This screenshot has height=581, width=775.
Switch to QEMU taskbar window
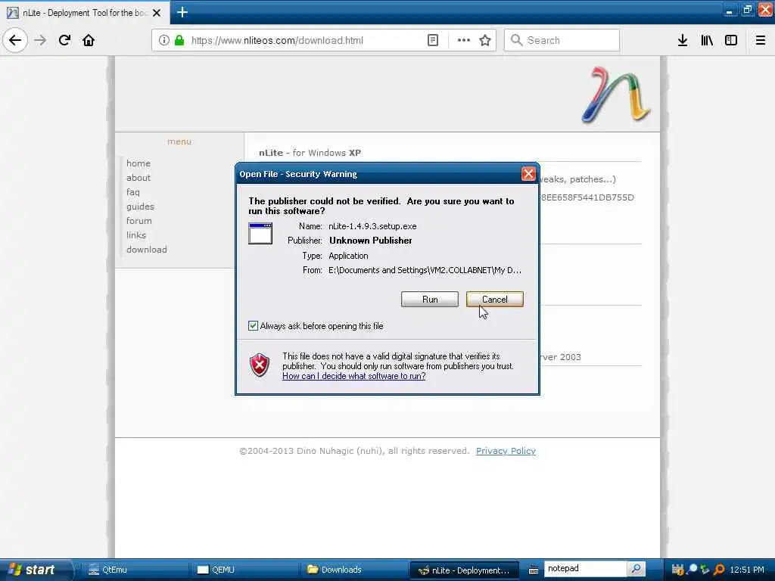(x=244, y=570)
